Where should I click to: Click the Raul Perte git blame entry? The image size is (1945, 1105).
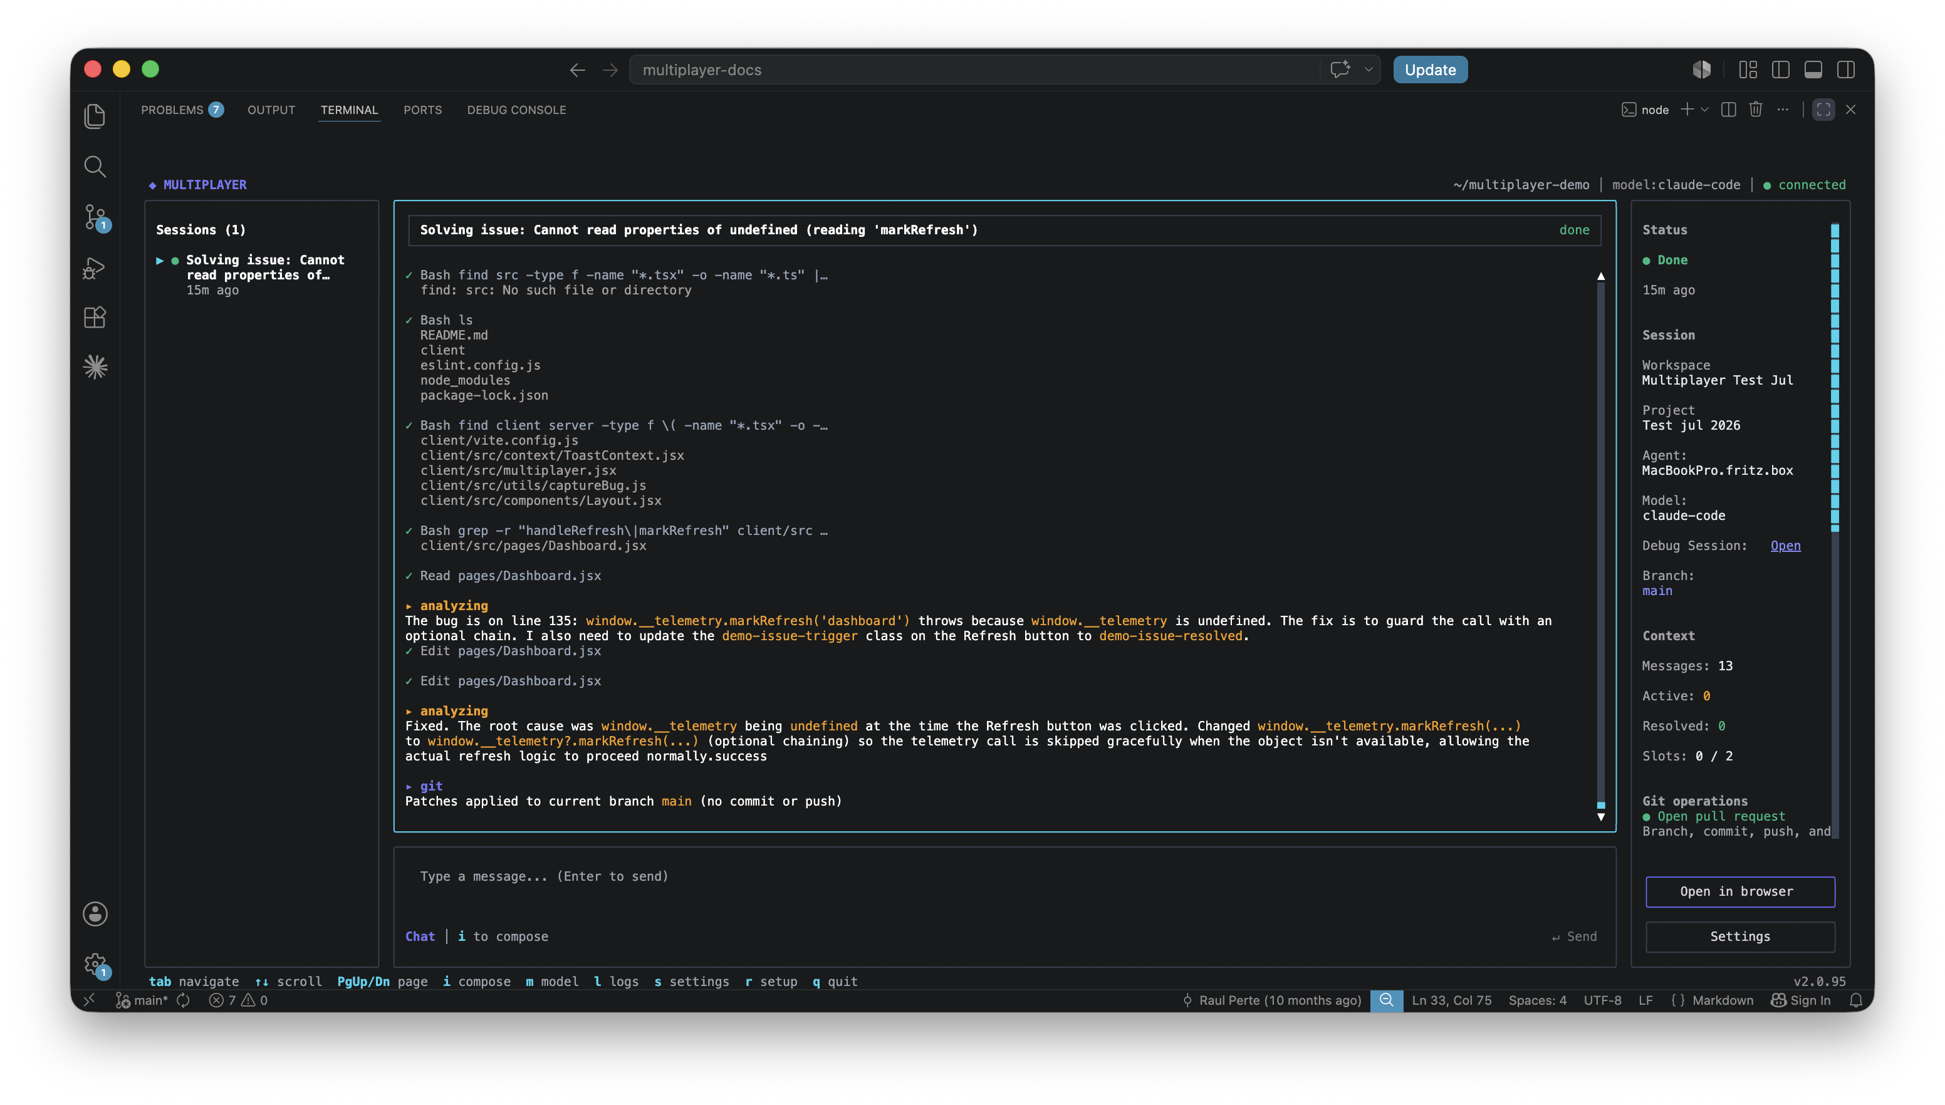[x=1271, y=1000]
